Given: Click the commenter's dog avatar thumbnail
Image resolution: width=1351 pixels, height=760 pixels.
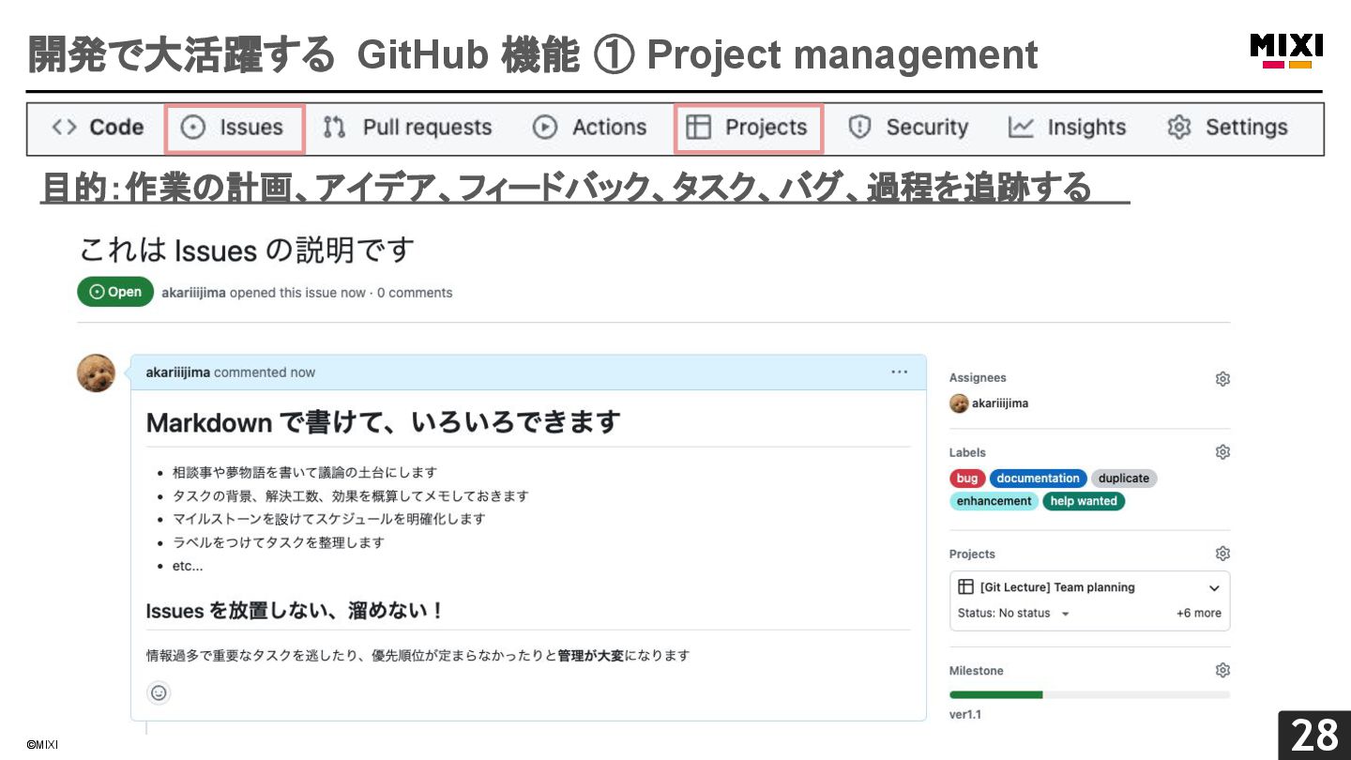Looking at the screenshot, I should click(x=96, y=373).
